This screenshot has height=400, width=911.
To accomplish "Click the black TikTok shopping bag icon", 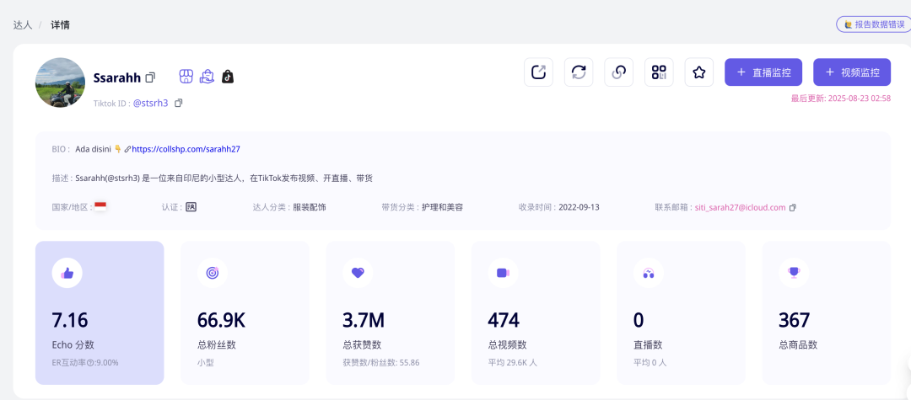I will pos(227,77).
